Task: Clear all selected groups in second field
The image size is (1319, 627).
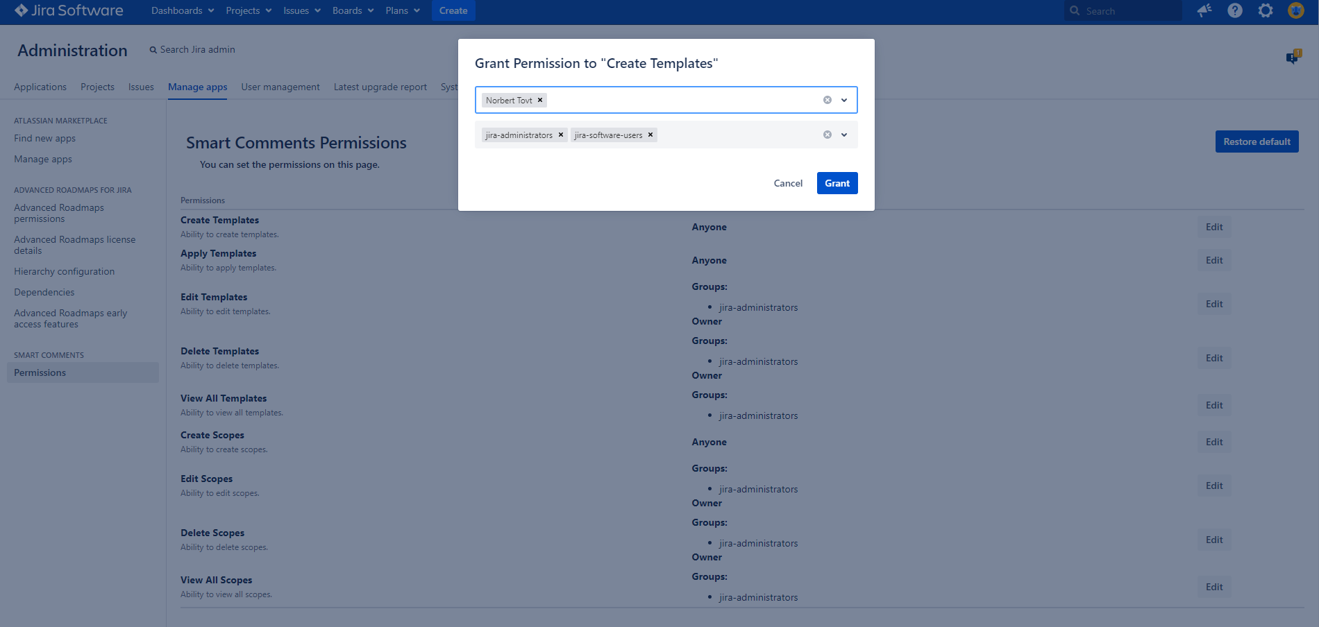Action: [827, 135]
